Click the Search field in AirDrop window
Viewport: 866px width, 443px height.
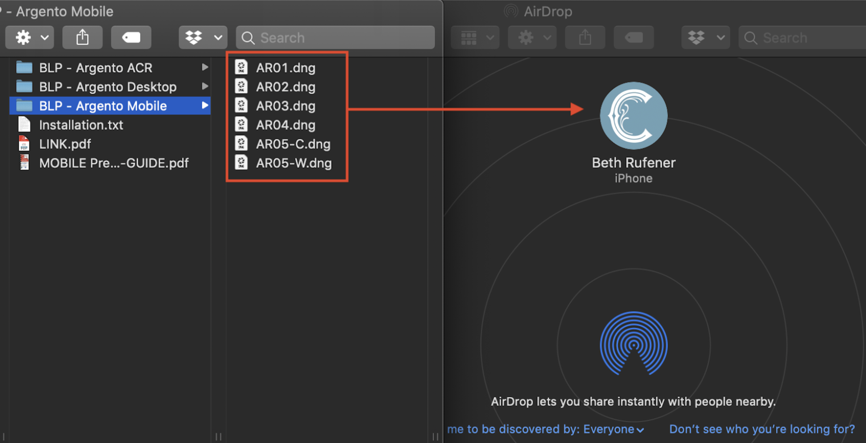802,37
